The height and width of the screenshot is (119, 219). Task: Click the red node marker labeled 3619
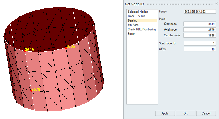(x=25, y=51)
